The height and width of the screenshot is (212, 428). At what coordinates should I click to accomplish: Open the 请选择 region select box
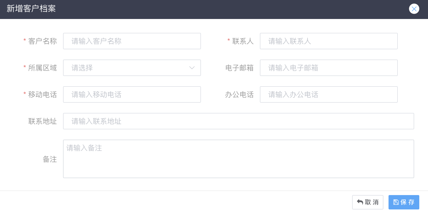[132, 68]
